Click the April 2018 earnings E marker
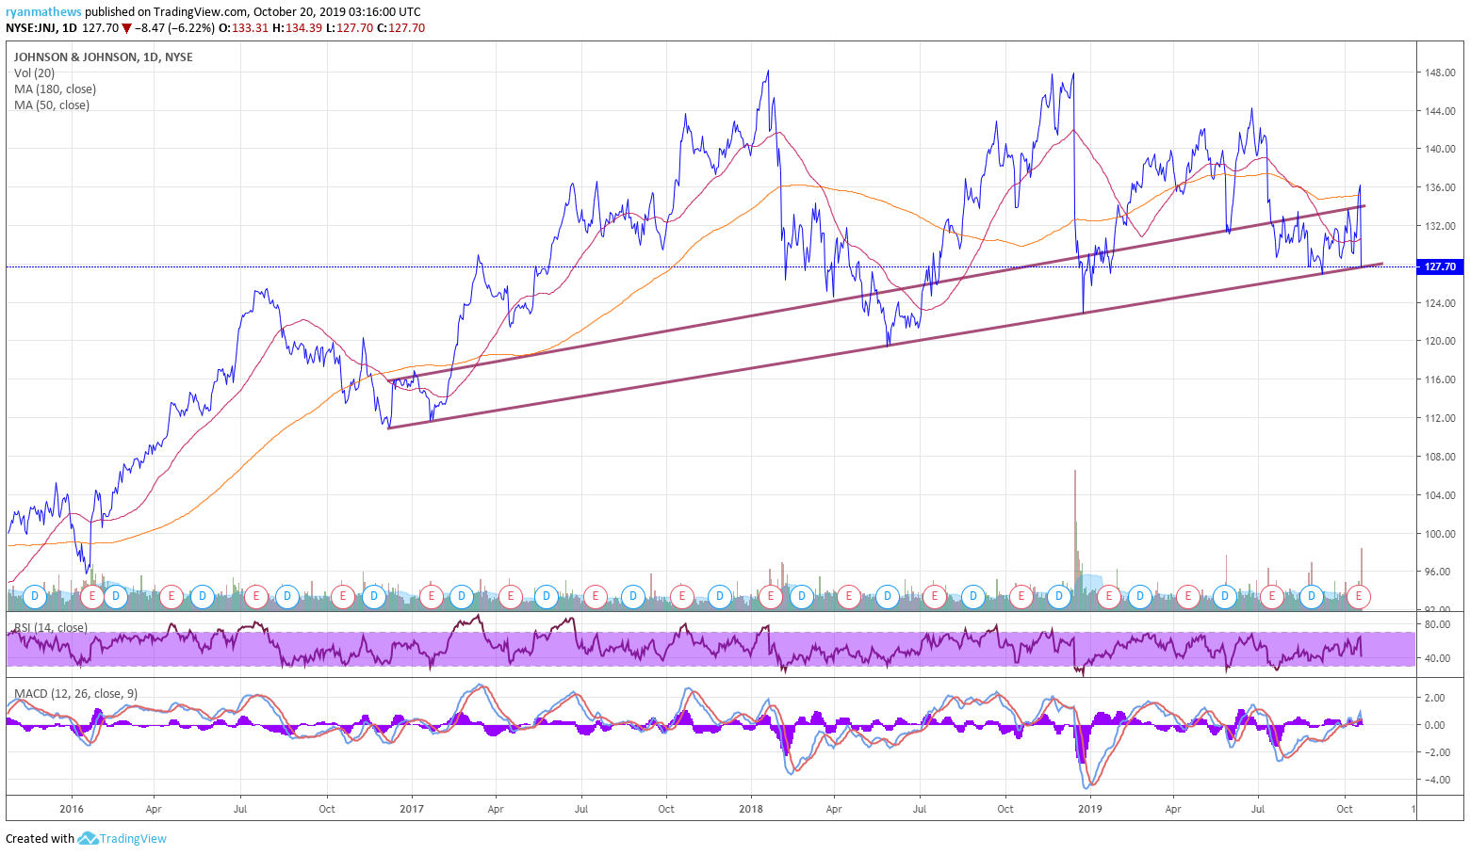This screenshot has height=855, width=1470. [848, 596]
